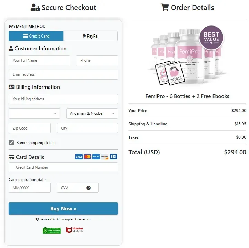Viewport: 249px width, 248px height.
Task: Select the Credit Card Number field
Action: click(x=63, y=167)
